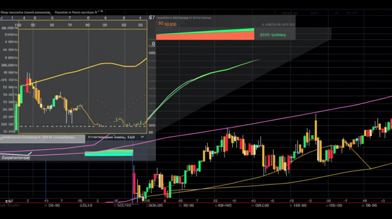Viewport: 392px width, 219px height.
Task: Click the orange "$0 10300" value label
Action: [x=167, y=24]
